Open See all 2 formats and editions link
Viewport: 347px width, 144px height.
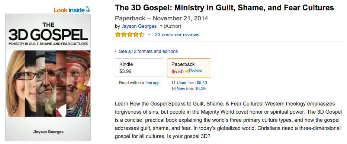click(x=148, y=51)
